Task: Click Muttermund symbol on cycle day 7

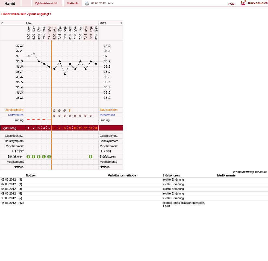Action: coord(59,116)
